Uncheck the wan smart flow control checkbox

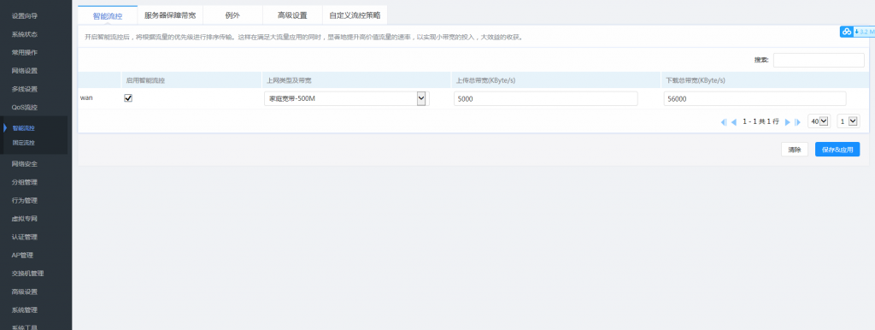[128, 98]
